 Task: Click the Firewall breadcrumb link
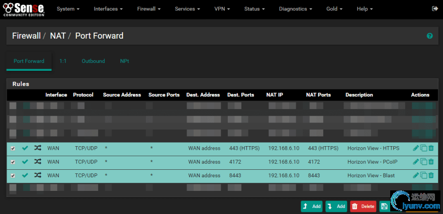click(26, 36)
